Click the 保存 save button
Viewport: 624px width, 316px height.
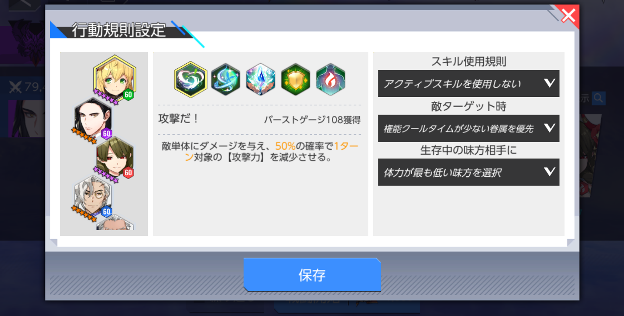(x=312, y=275)
